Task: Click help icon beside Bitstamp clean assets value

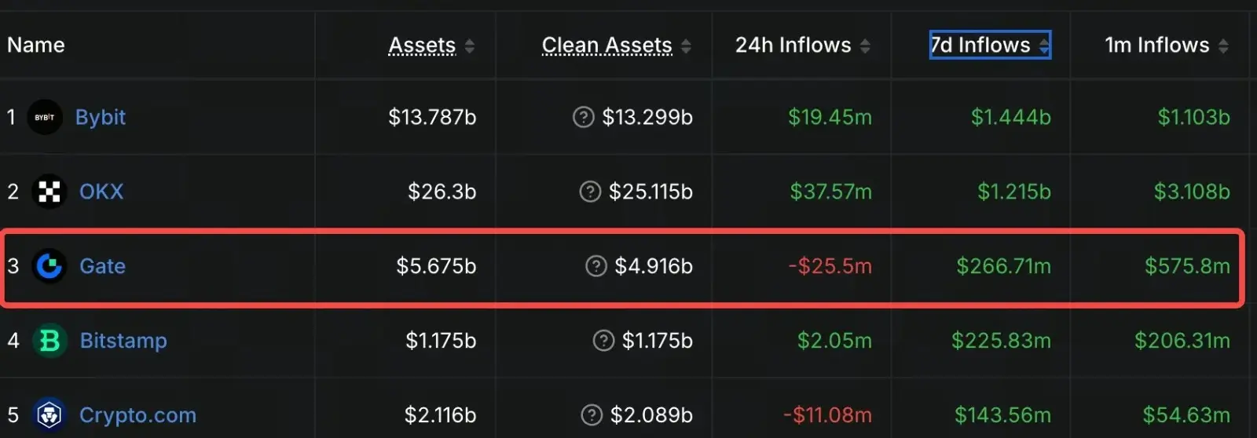Action: (x=603, y=341)
